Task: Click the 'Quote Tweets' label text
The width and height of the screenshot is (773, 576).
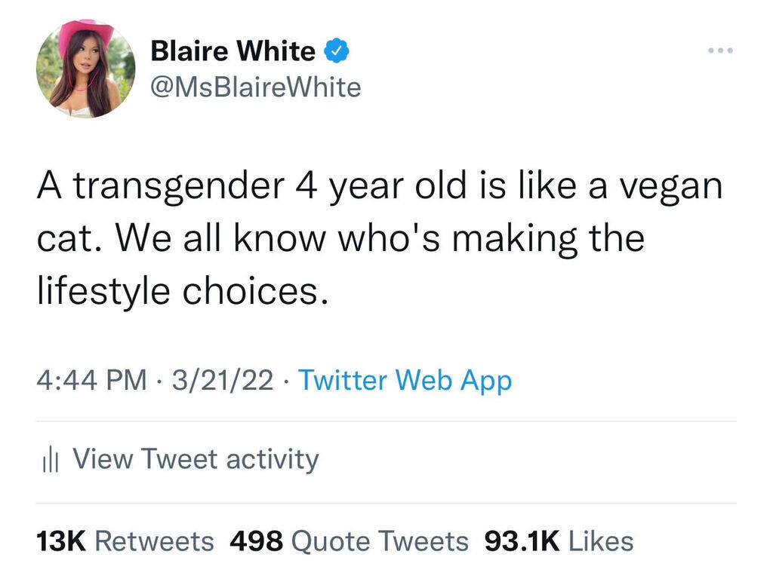Action: [380, 541]
